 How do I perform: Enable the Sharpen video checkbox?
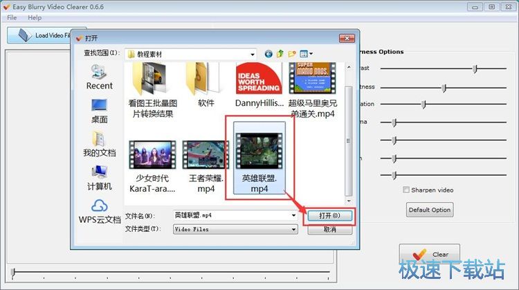[406, 190]
